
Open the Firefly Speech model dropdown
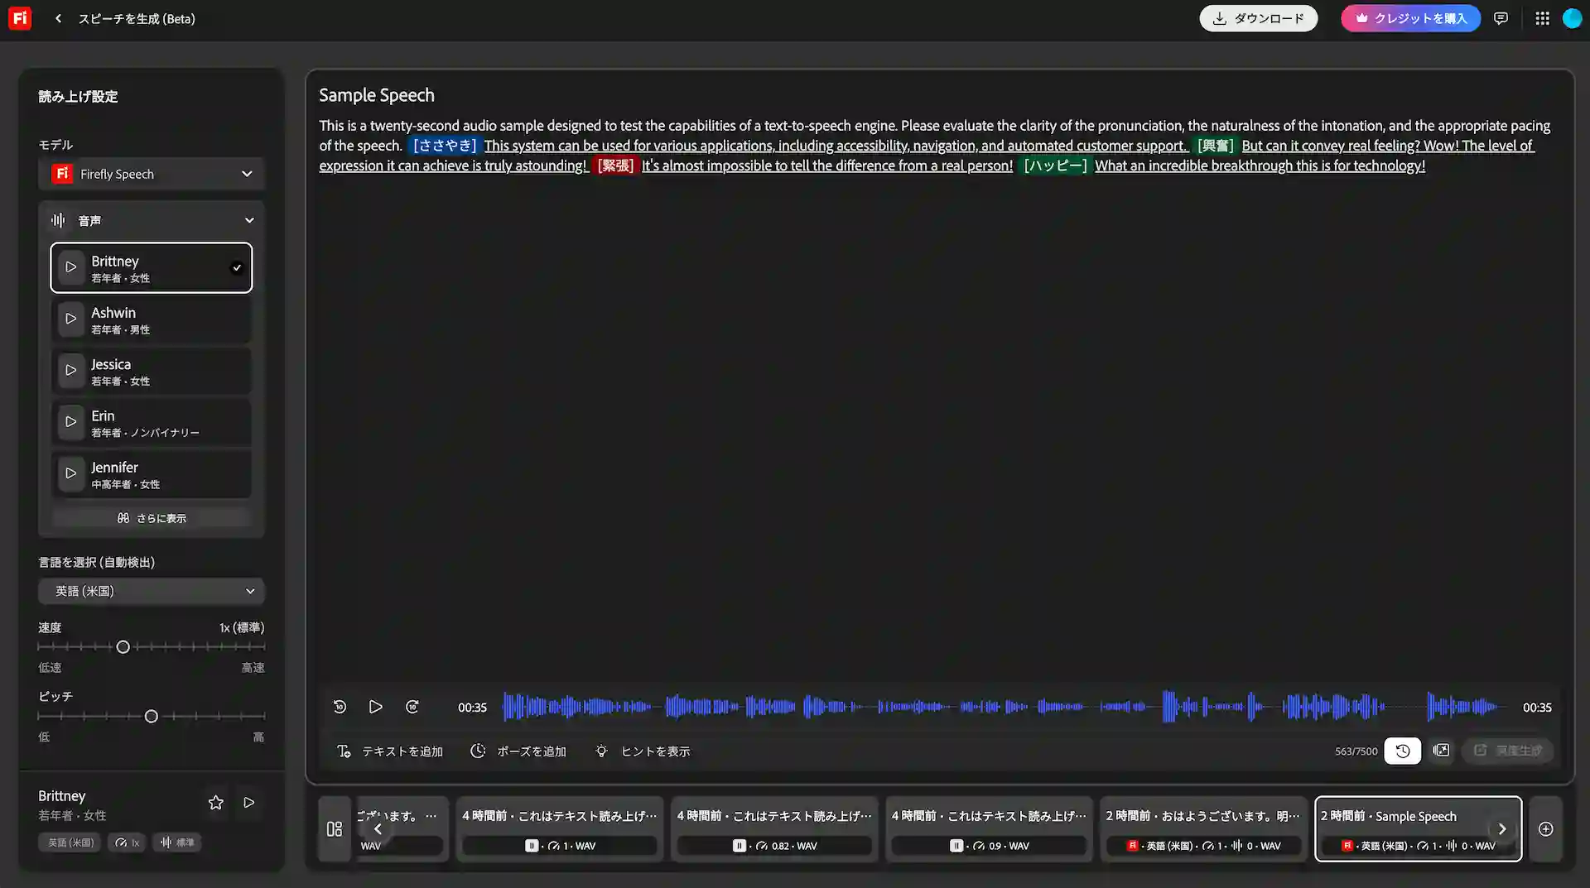coord(152,174)
